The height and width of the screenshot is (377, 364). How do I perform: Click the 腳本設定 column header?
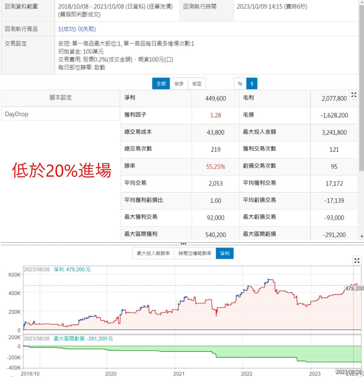click(x=60, y=98)
